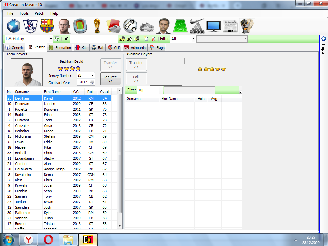
Task: Click the newspaper icon in toolbar
Action: 230,26
